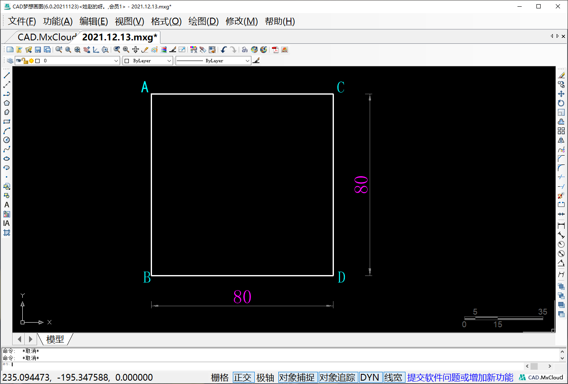Screen dimensions: 568x384
Task: Click the Zoom window icon
Action: [x=68, y=50]
